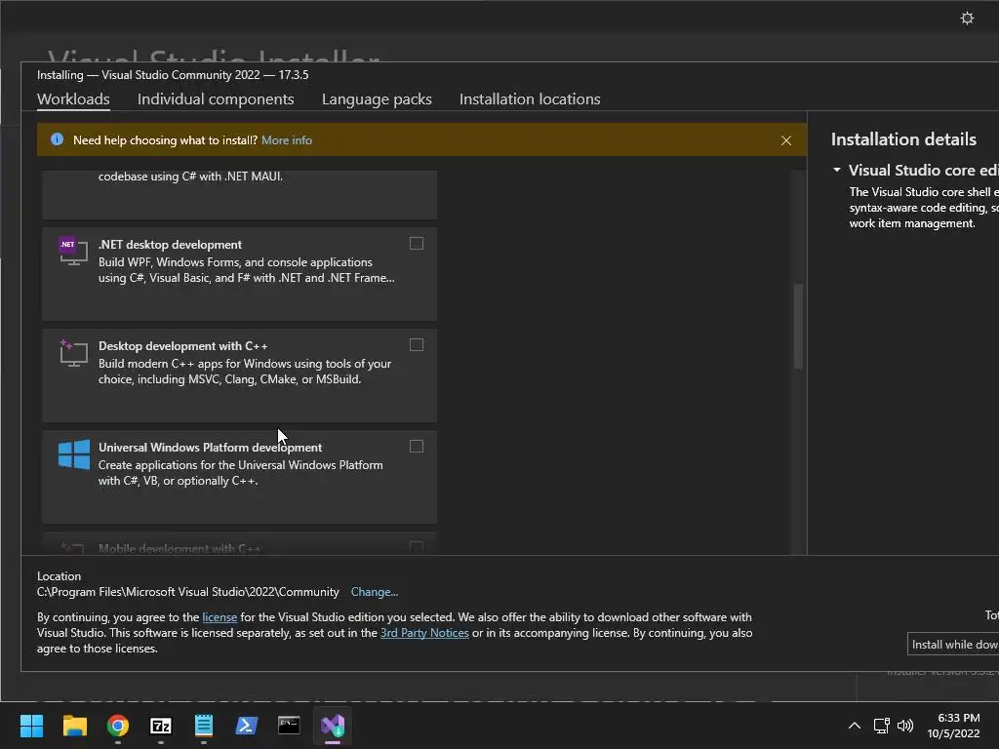Show hidden system tray icons
Viewport: 999px width, 749px height.
(x=855, y=726)
